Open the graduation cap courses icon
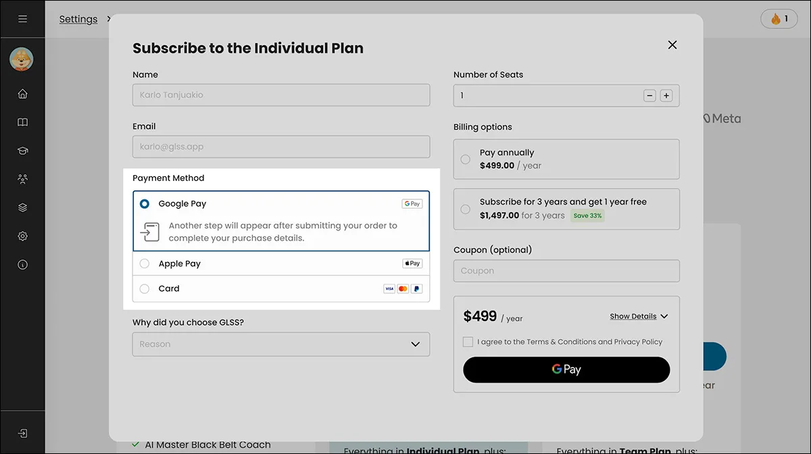This screenshot has height=454, width=811. [22, 151]
